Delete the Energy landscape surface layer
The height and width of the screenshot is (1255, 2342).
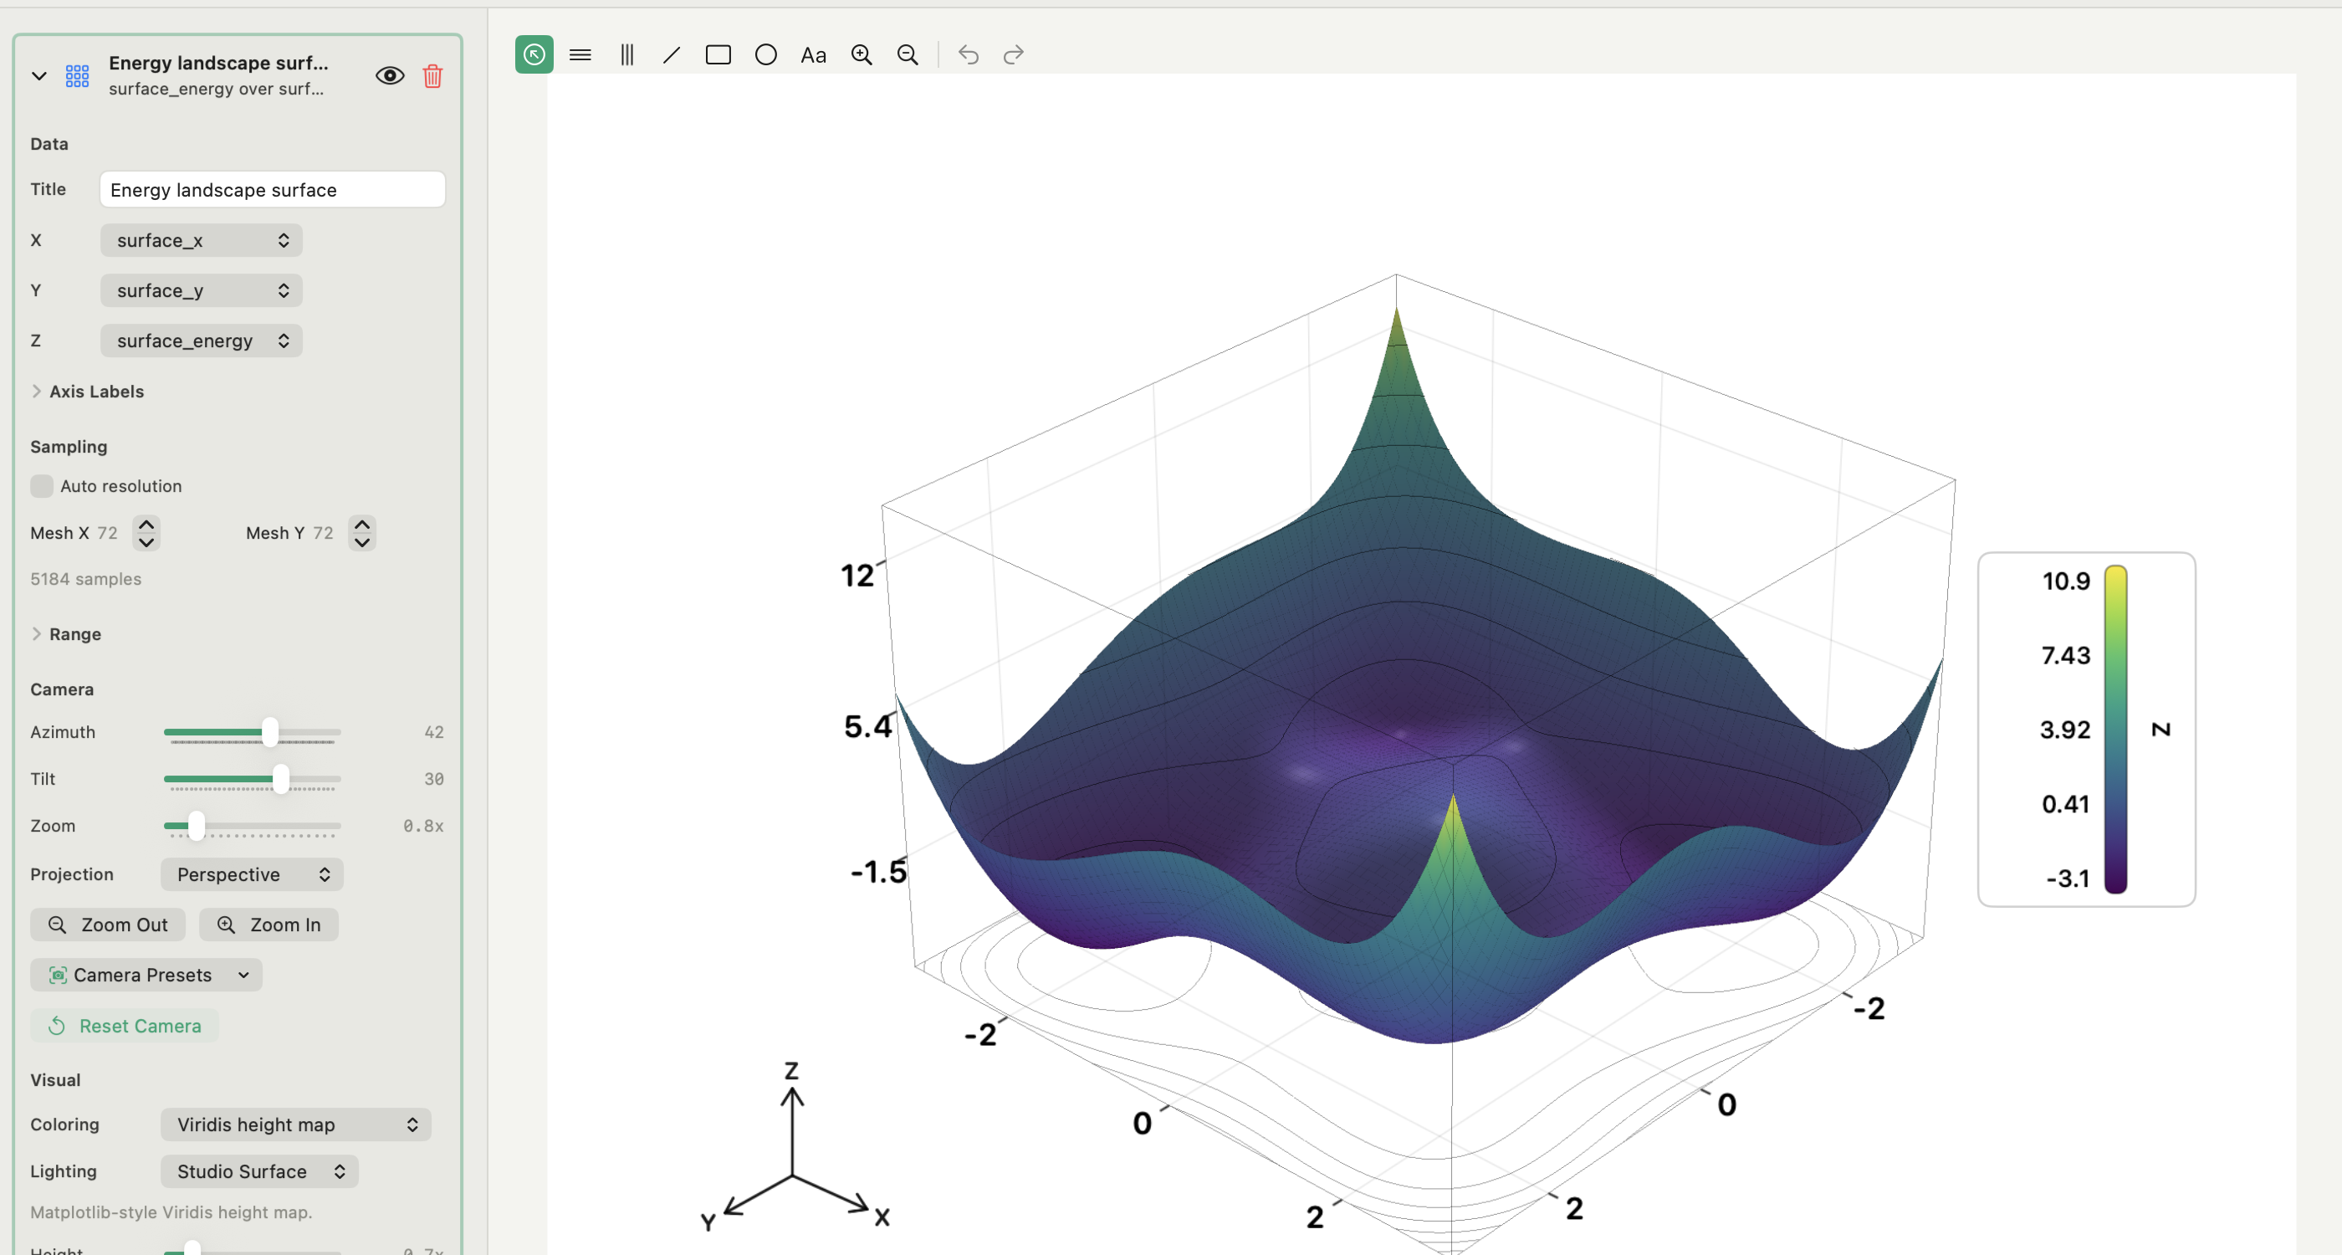(432, 76)
